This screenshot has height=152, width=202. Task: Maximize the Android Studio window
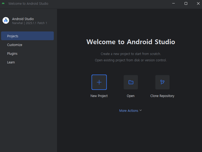(186, 3)
